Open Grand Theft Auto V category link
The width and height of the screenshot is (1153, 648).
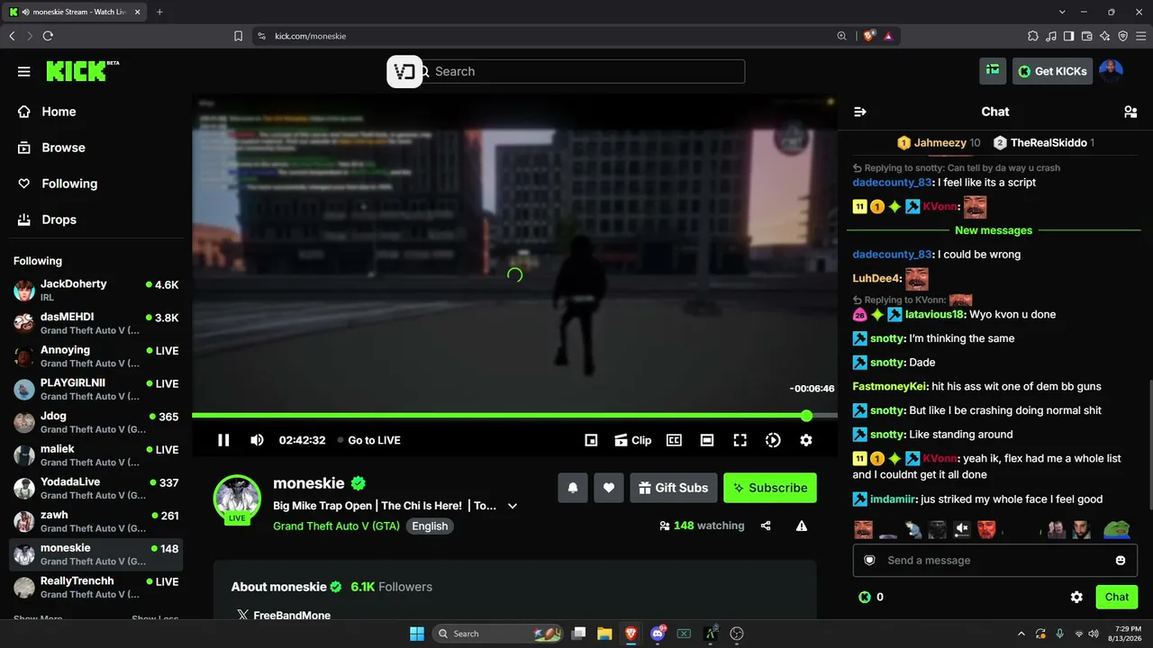[337, 526]
